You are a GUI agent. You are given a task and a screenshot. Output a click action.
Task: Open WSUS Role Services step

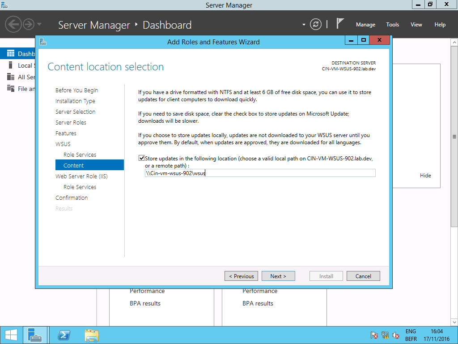tap(80, 155)
